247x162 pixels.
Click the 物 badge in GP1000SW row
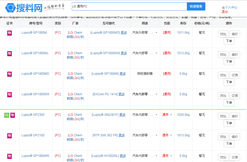pyautogui.click(x=10, y=94)
